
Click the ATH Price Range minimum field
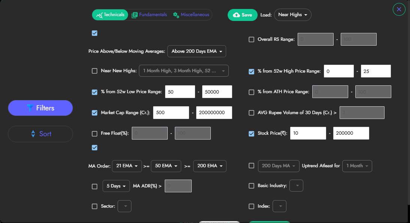(x=330, y=92)
